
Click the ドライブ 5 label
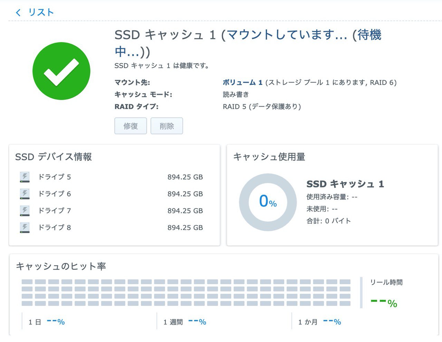tap(55, 177)
